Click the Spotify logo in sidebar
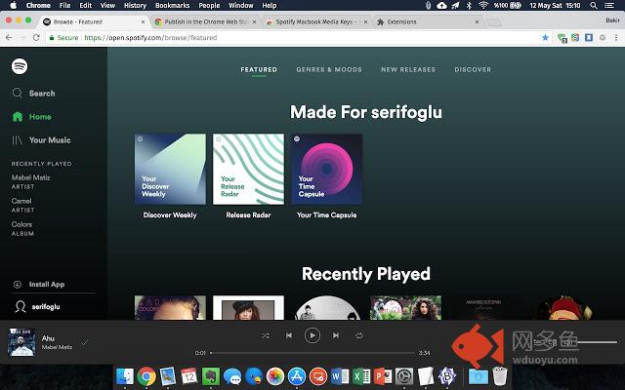The width and height of the screenshot is (625, 390). (x=20, y=66)
